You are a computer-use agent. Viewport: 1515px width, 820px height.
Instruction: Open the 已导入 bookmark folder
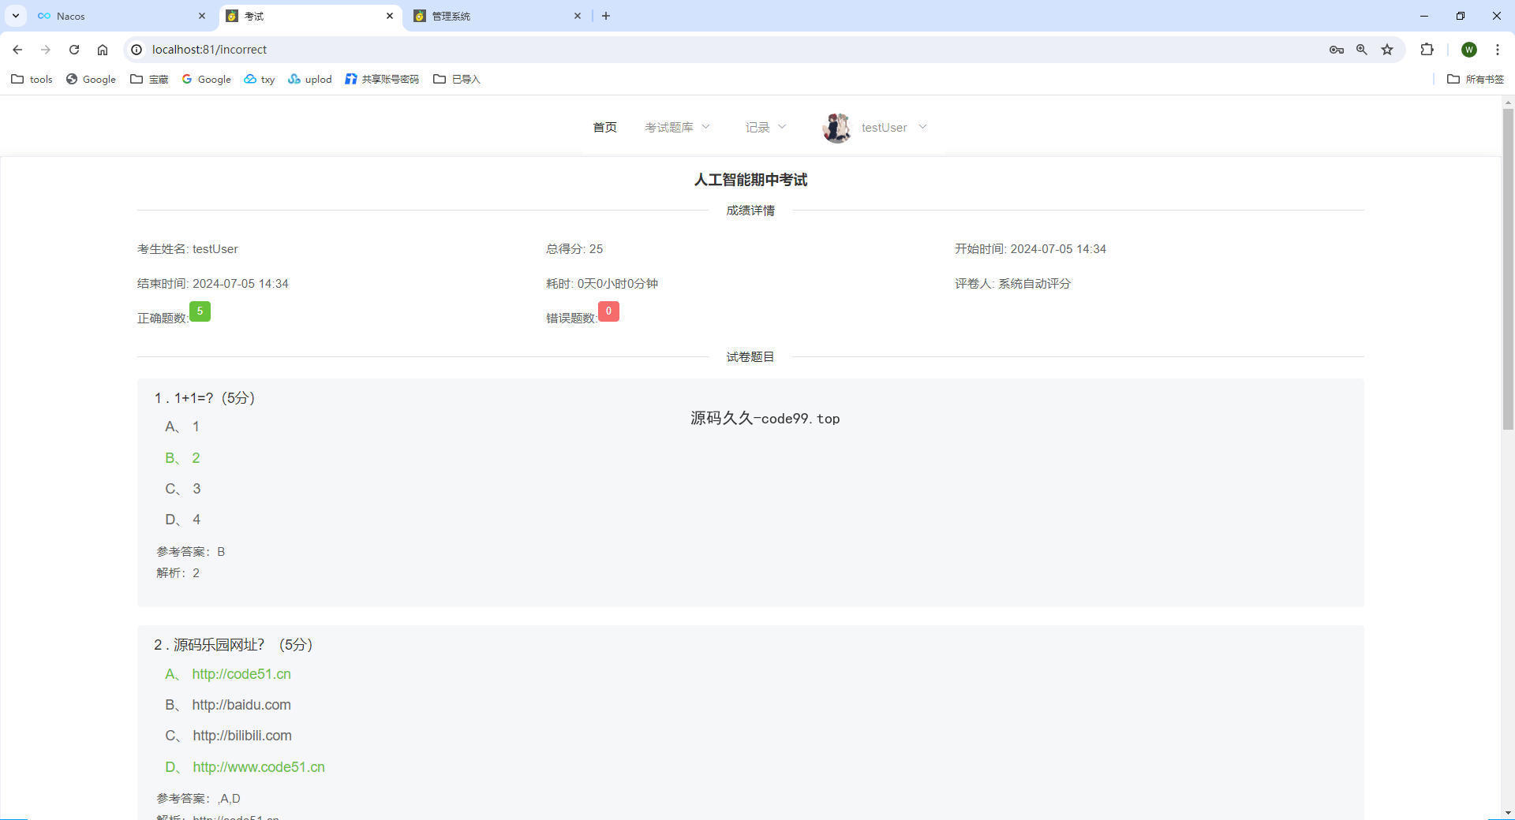[x=457, y=79]
